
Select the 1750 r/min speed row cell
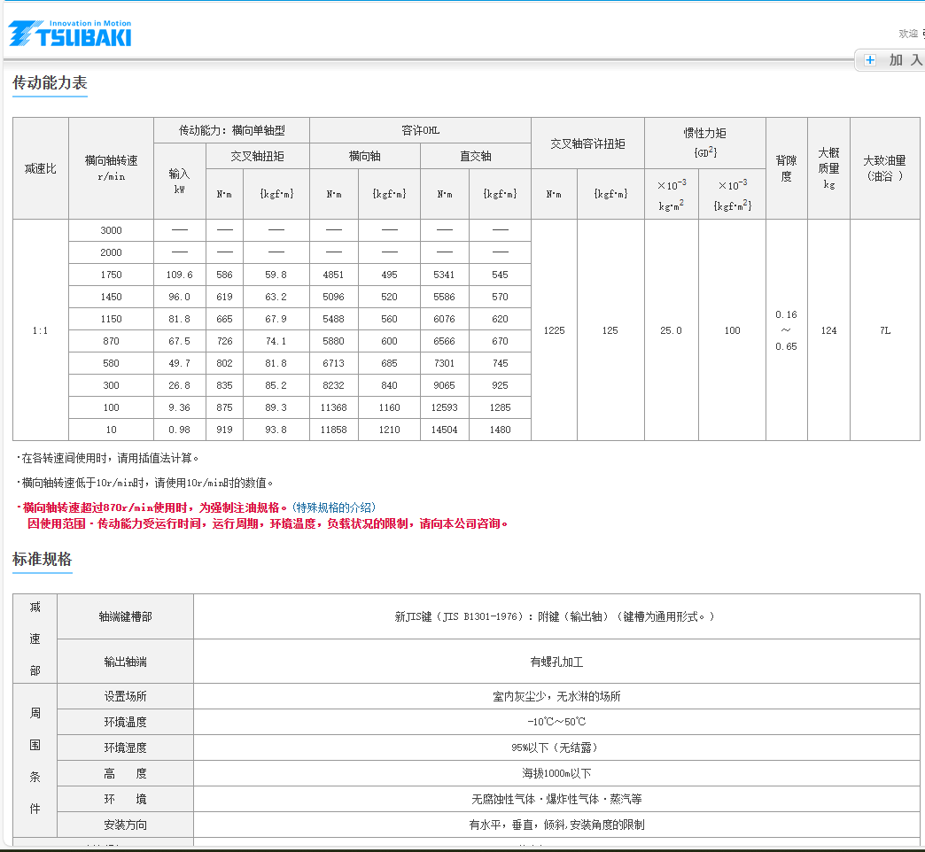tap(110, 275)
